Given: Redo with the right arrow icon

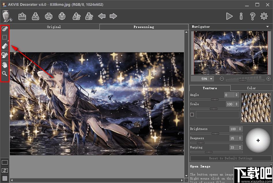Looking at the screenshot, I should (x=113, y=16).
